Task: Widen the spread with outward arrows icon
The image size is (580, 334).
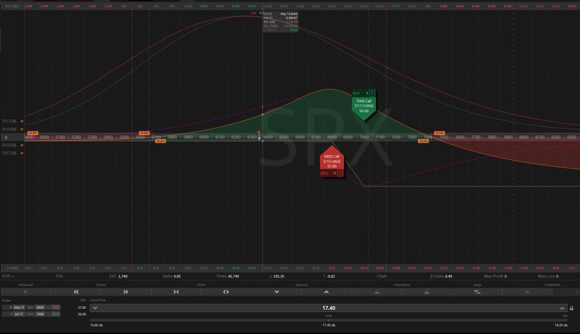Action: click(226, 292)
